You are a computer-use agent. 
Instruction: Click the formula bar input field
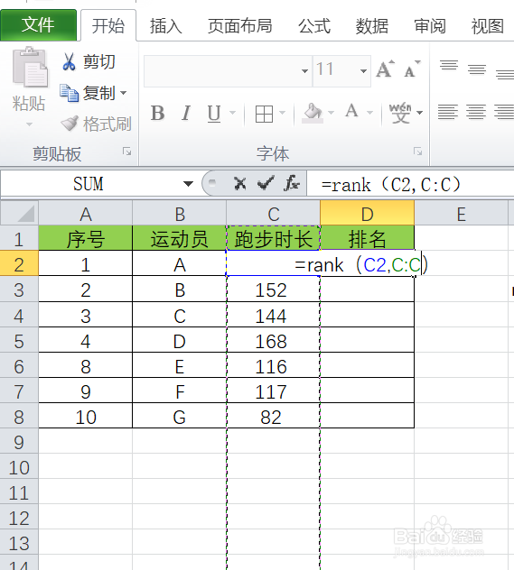(411, 184)
